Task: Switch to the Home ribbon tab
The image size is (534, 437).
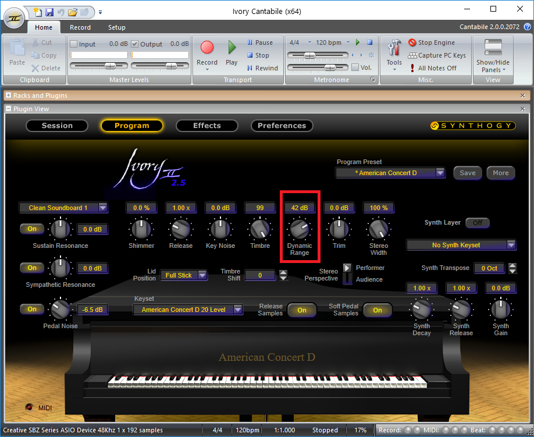Action: tap(44, 27)
